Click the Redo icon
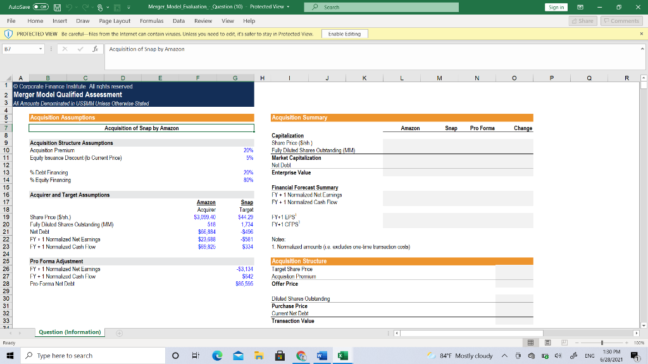Screen dimensions: 648x364 pos(86,7)
